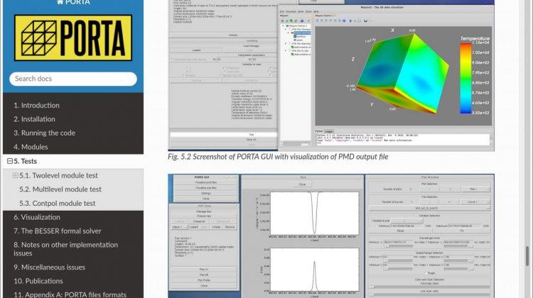Expand the 5.1. Twolevel module test subtree

click(x=16, y=175)
